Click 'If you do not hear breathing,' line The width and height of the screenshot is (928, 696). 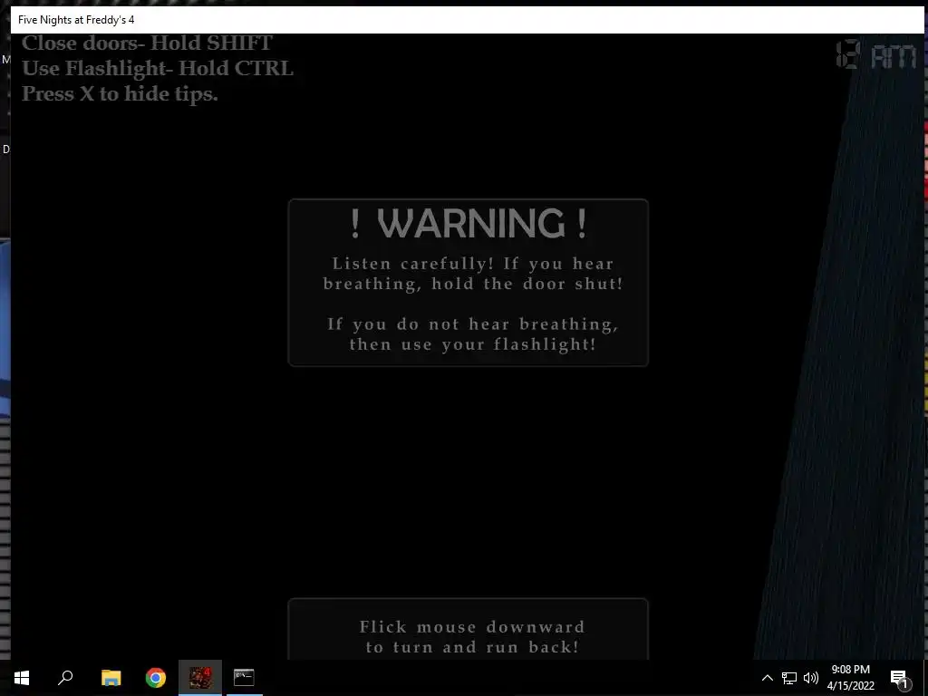pyautogui.click(x=472, y=324)
